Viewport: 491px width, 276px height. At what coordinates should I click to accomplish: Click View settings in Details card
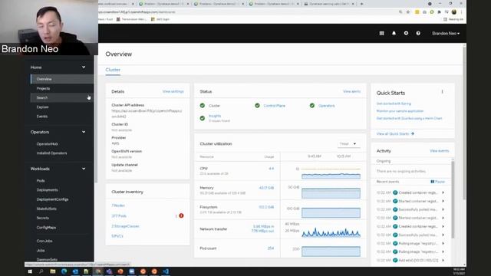[x=173, y=91]
